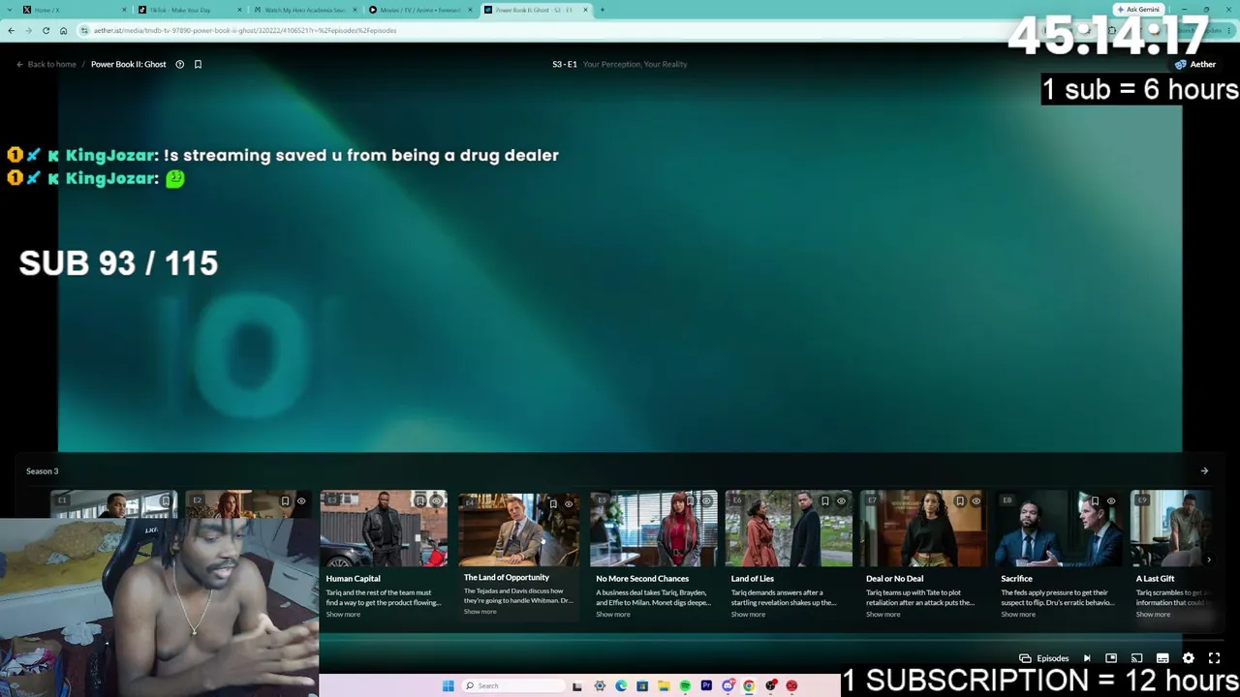Screen dimensions: 1240x697
Task: Toggle watched eye on No More Second Chances
Action: (x=706, y=500)
